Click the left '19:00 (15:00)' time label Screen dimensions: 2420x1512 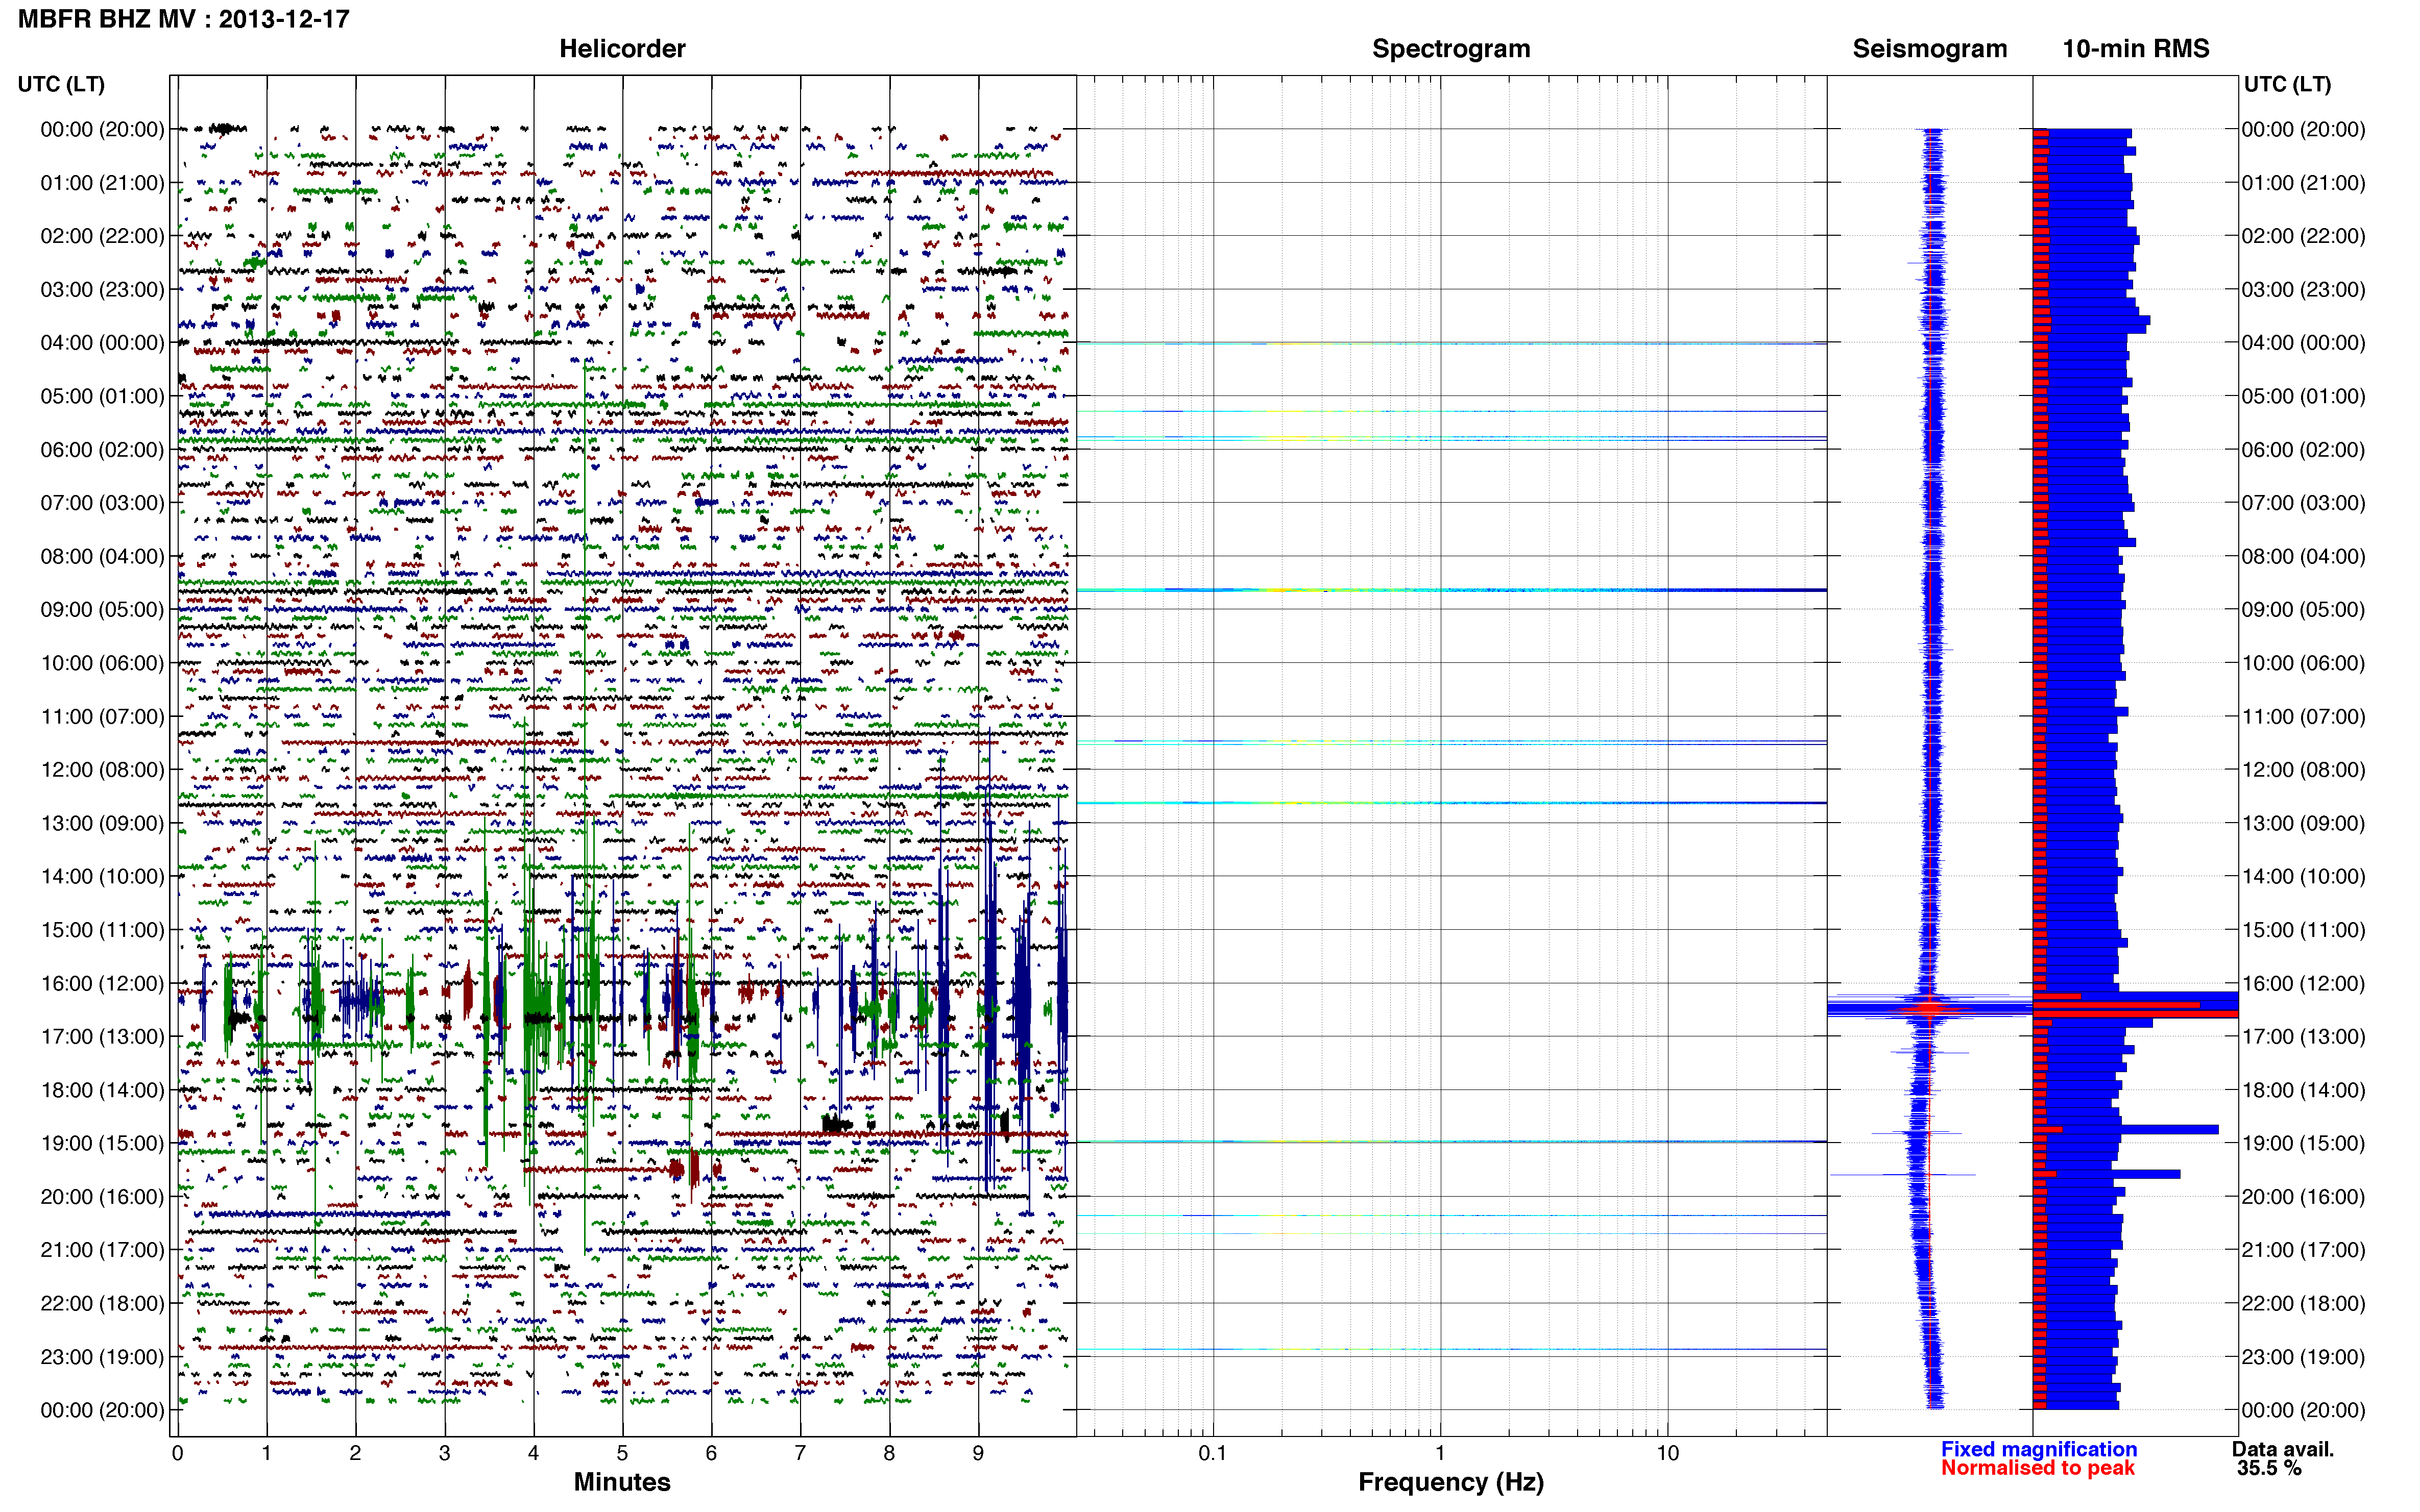102,1143
